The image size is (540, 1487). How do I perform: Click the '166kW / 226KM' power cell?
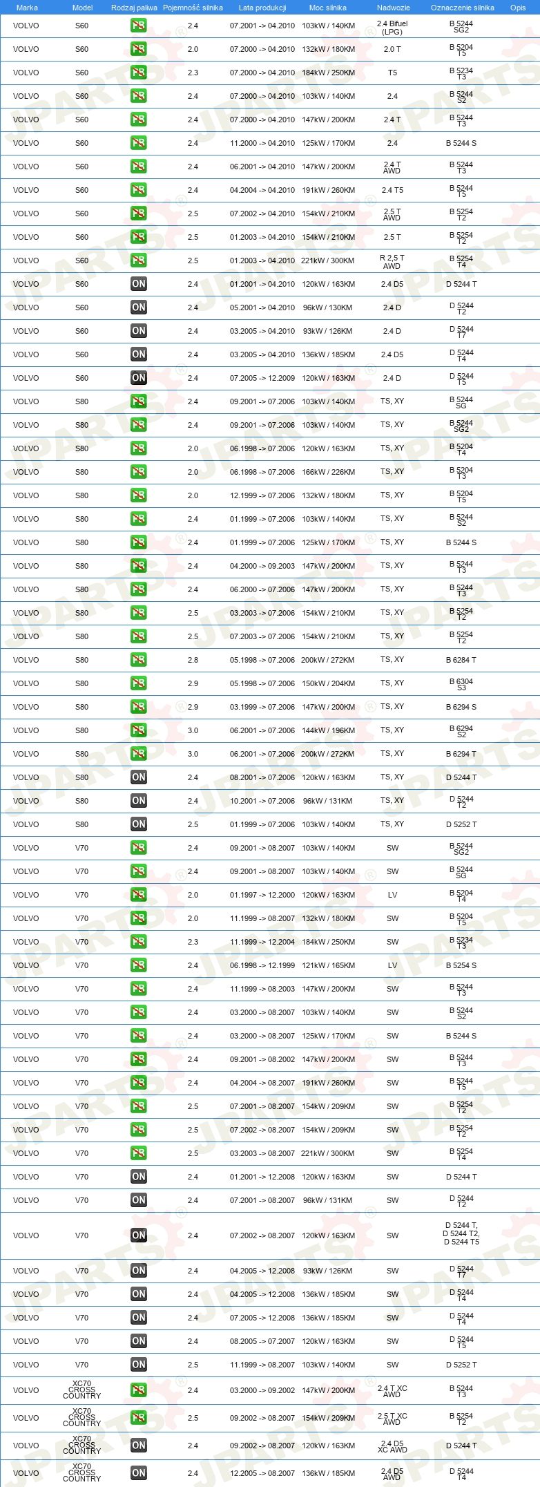pyautogui.click(x=328, y=472)
